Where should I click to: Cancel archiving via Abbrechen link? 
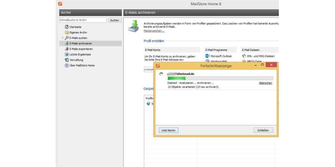tap(265, 83)
